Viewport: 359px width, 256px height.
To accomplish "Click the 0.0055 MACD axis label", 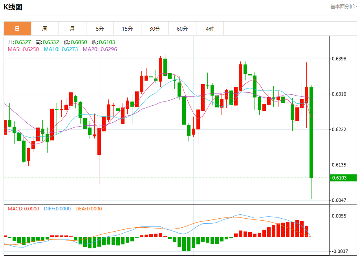I will [339, 216].
